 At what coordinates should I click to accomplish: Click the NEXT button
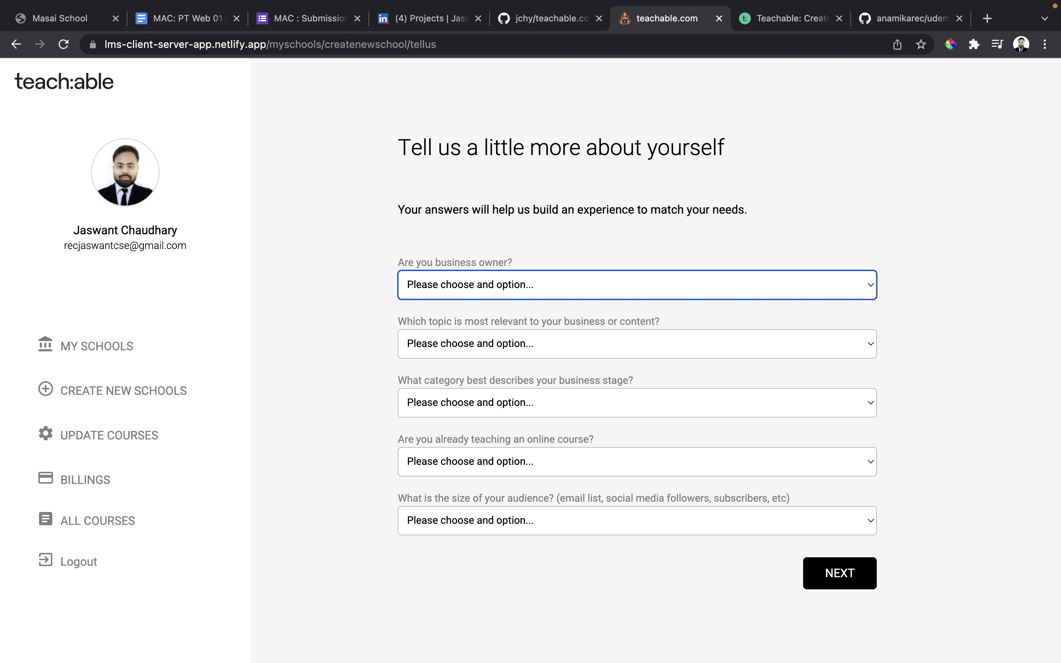click(x=839, y=573)
